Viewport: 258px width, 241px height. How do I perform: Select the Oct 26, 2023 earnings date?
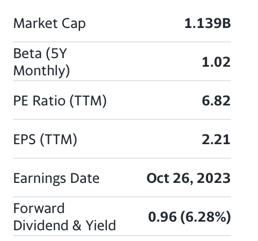tap(189, 178)
